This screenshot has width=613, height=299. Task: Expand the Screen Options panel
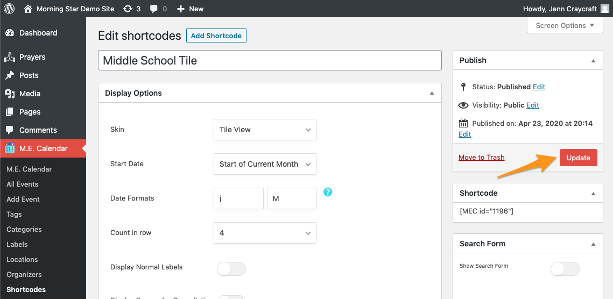(x=565, y=25)
